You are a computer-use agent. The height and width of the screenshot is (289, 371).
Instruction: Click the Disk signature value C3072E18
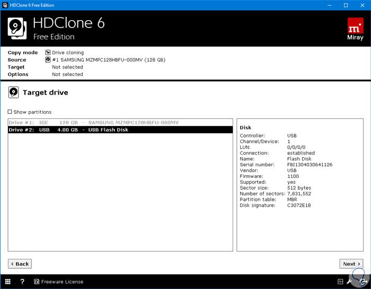(x=299, y=205)
